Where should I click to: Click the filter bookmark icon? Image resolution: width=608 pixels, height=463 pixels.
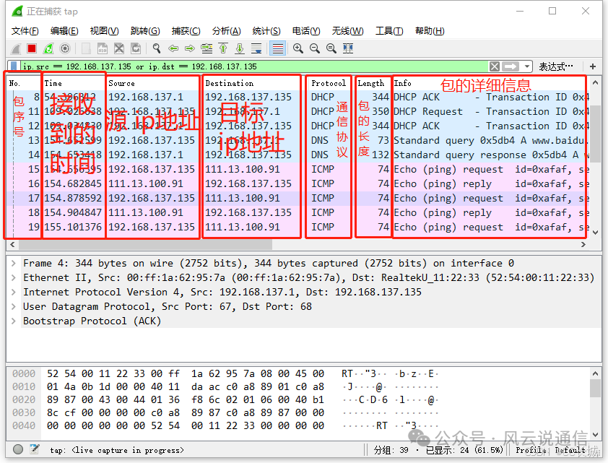[14, 66]
